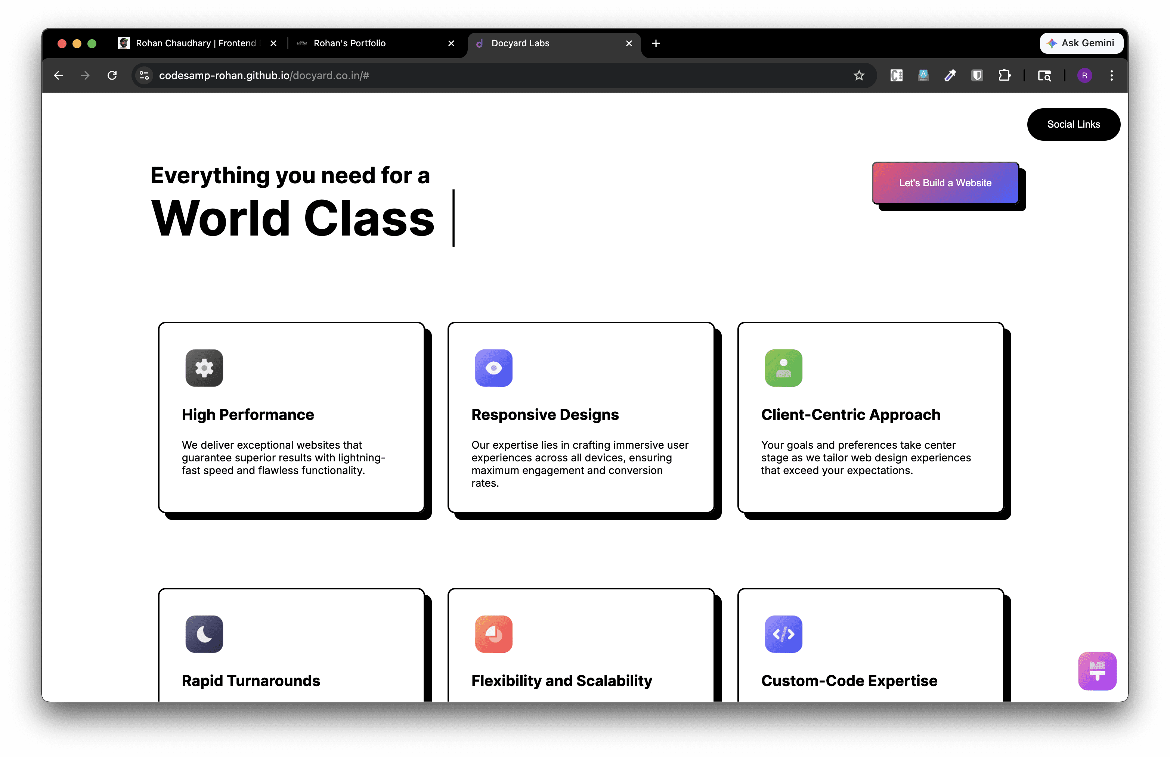The height and width of the screenshot is (757, 1170).
Task: Bookmark this page with the star icon
Action: [x=859, y=75]
